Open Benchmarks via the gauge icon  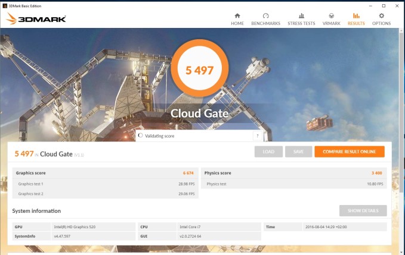(x=266, y=15)
